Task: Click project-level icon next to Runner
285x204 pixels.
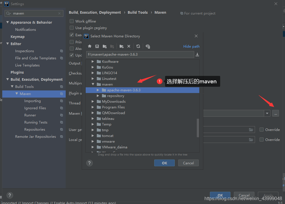Action: 62,115
